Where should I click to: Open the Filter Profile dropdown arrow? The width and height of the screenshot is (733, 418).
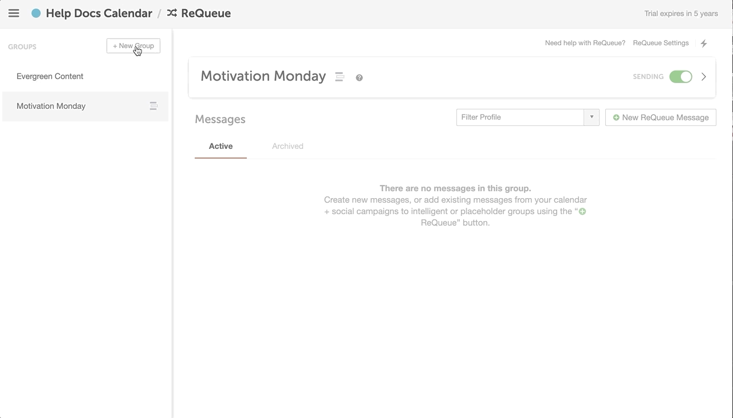(x=592, y=117)
